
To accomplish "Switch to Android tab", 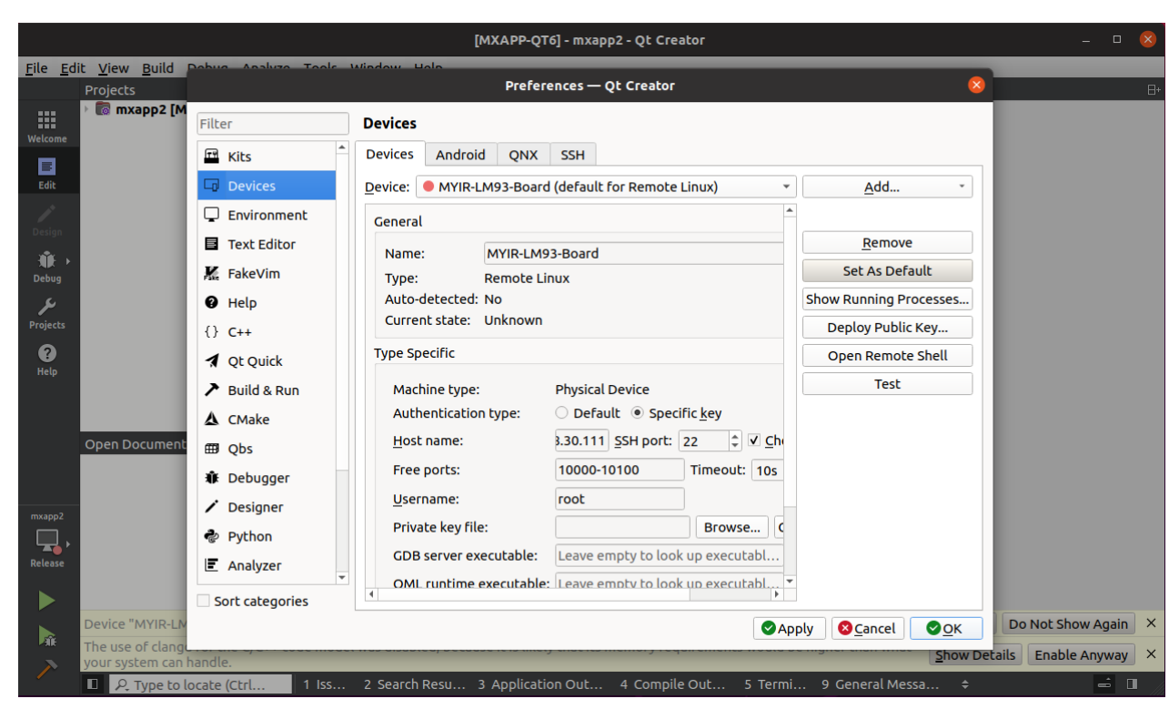I will pyautogui.click(x=460, y=155).
